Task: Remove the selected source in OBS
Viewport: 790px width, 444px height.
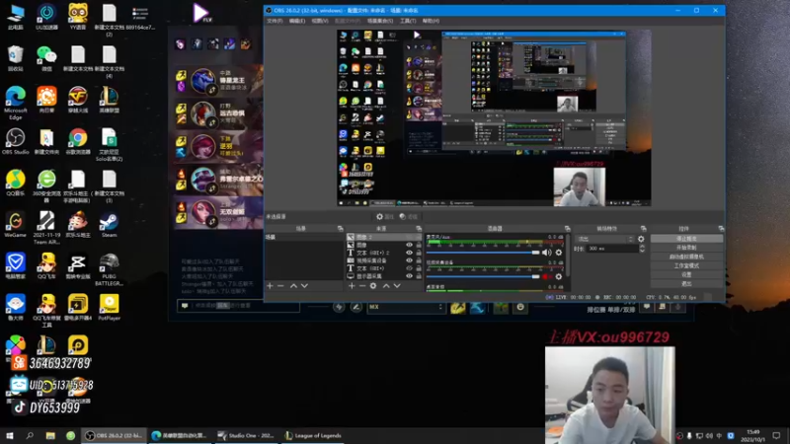Action: click(362, 286)
